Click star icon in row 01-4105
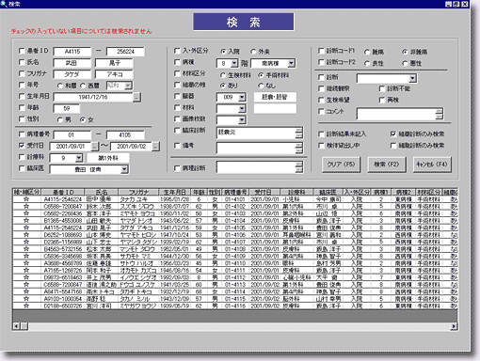Screen dimensions: 480x361 pyautogui.click(x=26, y=228)
